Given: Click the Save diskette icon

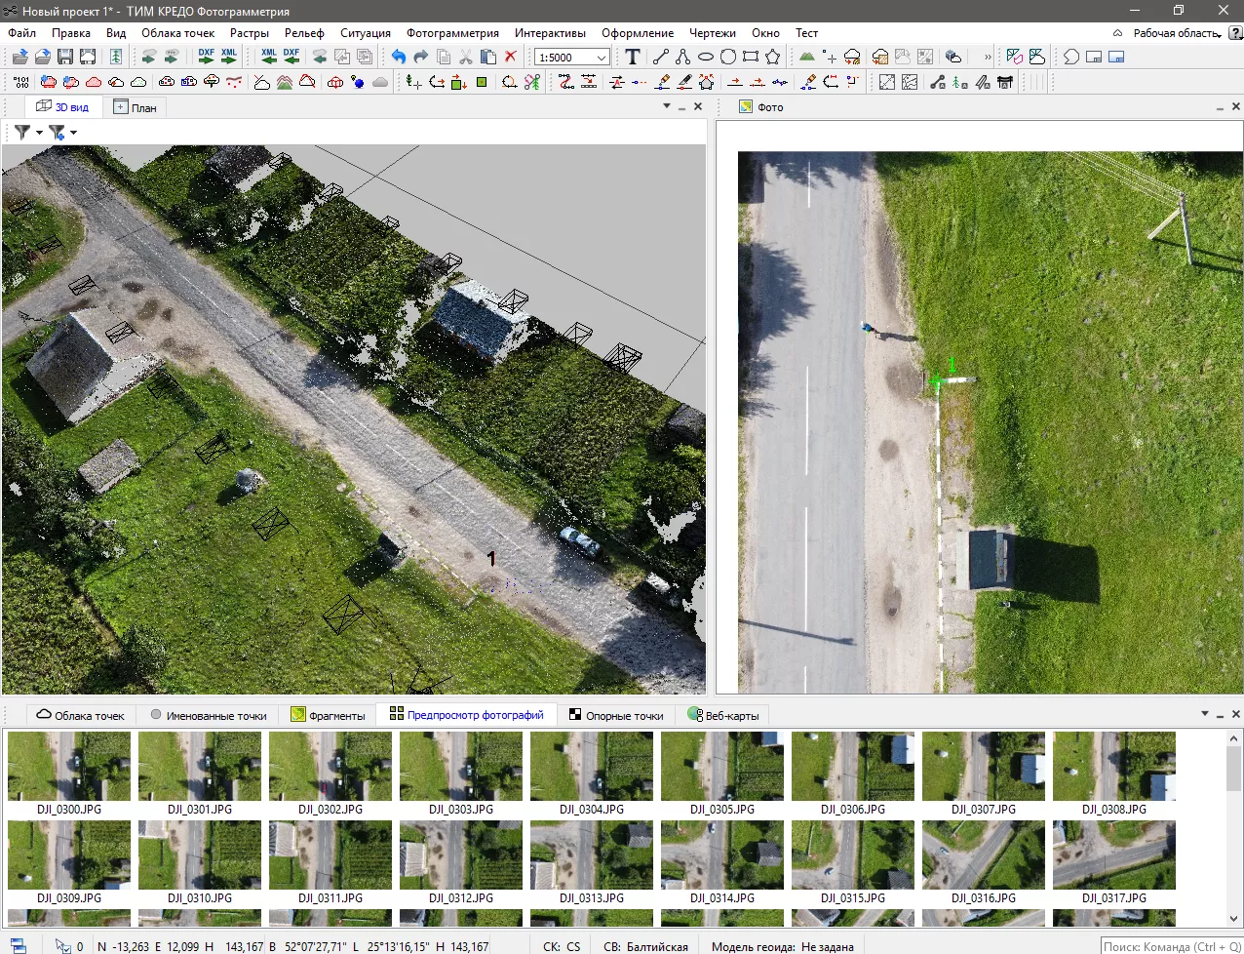Looking at the screenshot, I should (x=65, y=58).
